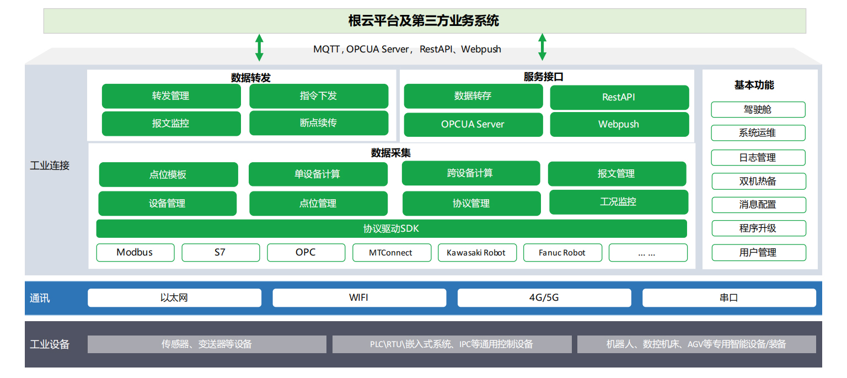The width and height of the screenshot is (847, 378).
Task: Click the OPCUA Server block
Action: (473, 124)
